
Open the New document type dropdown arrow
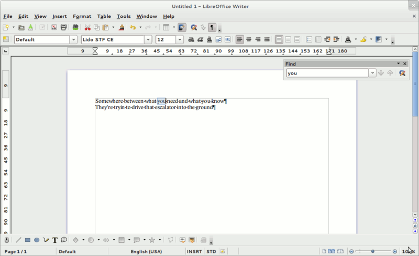coord(14,27)
